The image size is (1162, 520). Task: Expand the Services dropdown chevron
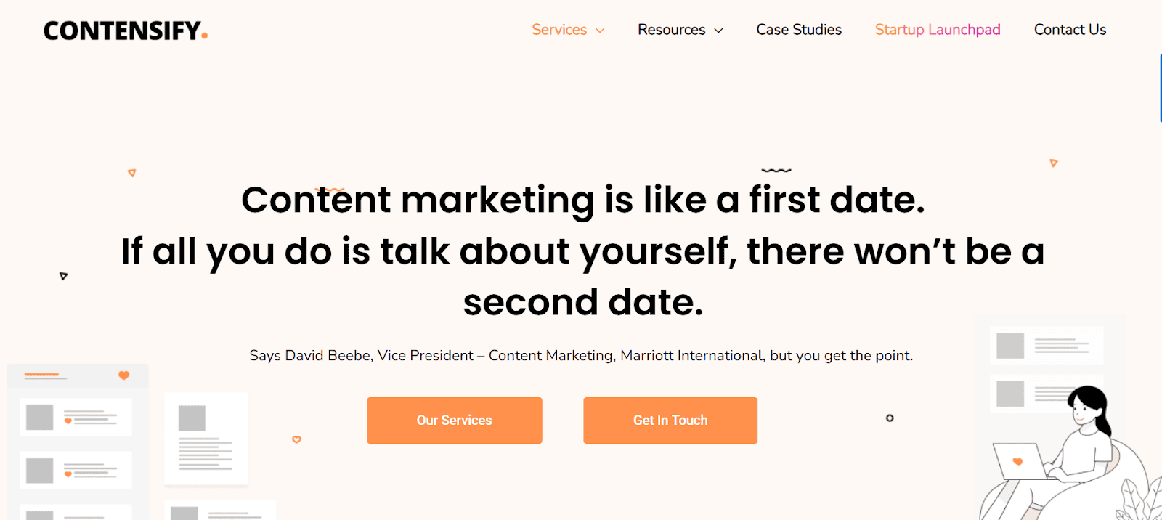(x=600, y=31)
